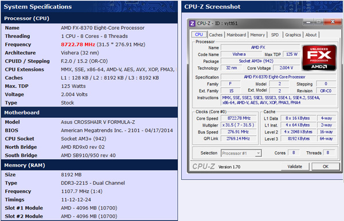Switch to the Mainboard tab
344x221 pixels.
click(x=236, y=34)
